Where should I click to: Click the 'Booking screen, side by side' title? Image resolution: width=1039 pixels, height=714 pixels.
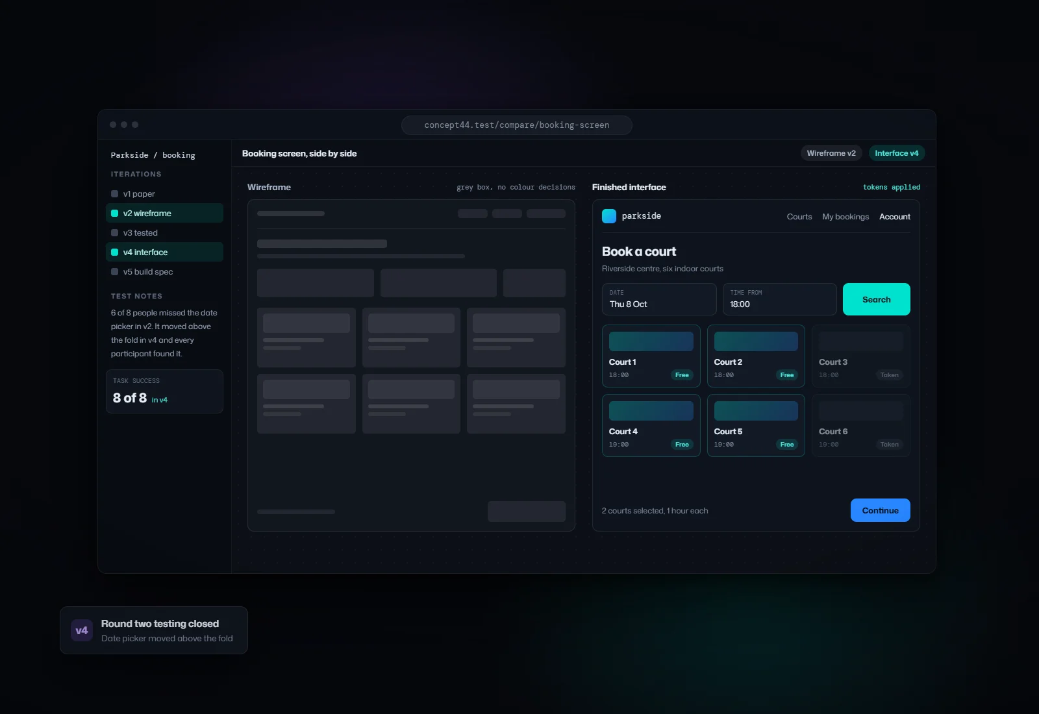(299, 154)
